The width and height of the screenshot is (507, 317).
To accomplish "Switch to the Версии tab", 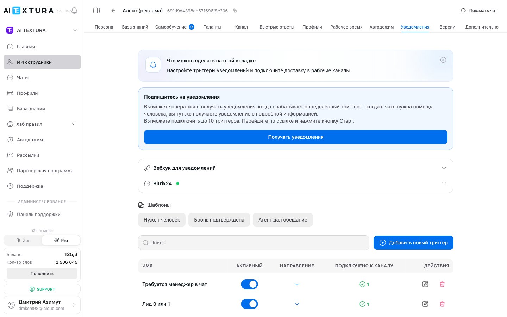I will tap(447, 27).
